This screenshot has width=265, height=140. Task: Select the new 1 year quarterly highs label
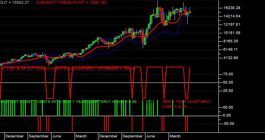tap(69, 102)
